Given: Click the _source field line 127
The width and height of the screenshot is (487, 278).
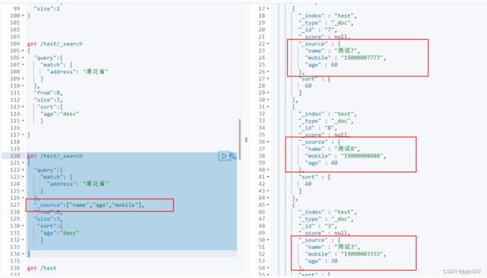Looking at the screenshot, I should tap(89, 205).
